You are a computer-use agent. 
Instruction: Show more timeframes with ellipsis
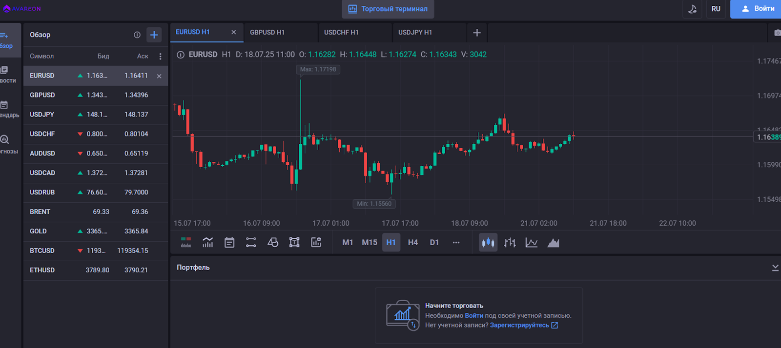coord(456,242)
